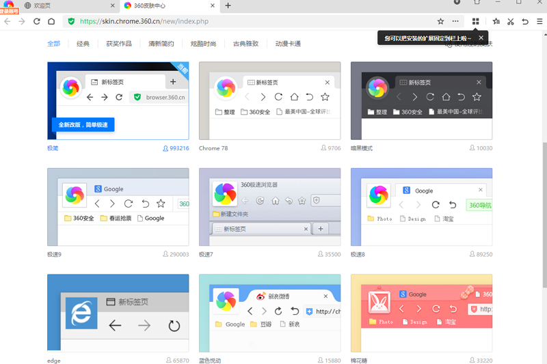Open the 极速8 skin thumbnail

pos(421,207)
